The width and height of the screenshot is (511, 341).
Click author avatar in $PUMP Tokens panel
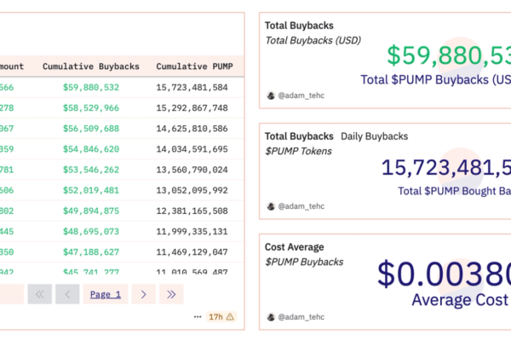pyautogui.click(x=272, y=206)
